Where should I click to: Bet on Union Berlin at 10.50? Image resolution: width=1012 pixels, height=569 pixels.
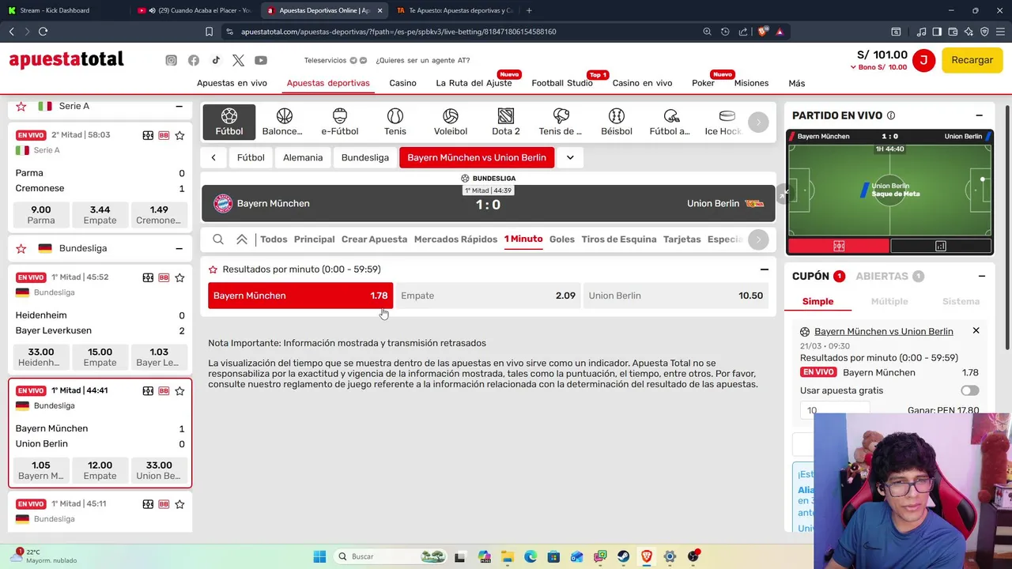tap(675, 296)
